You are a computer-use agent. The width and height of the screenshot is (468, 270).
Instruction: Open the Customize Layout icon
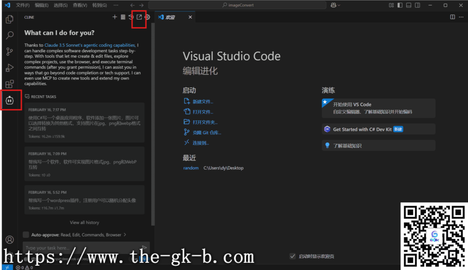point(391,5)
